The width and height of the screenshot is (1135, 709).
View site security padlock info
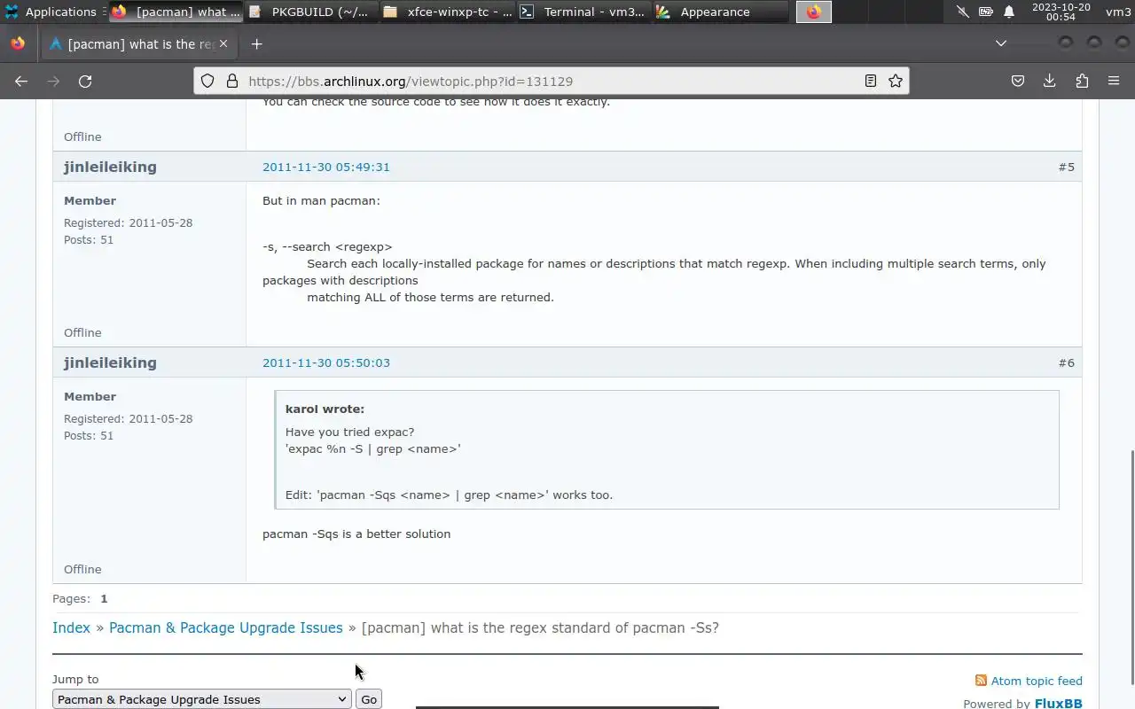pos(231,81)
